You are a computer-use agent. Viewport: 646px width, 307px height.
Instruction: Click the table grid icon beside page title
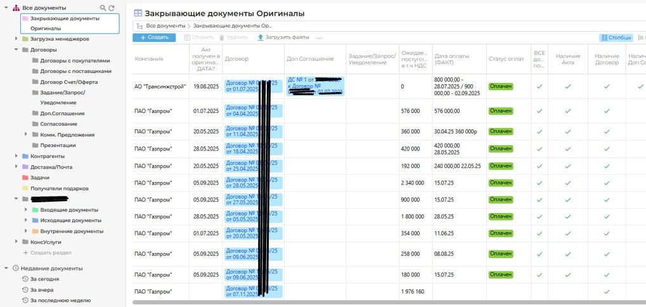click(138, 13)
